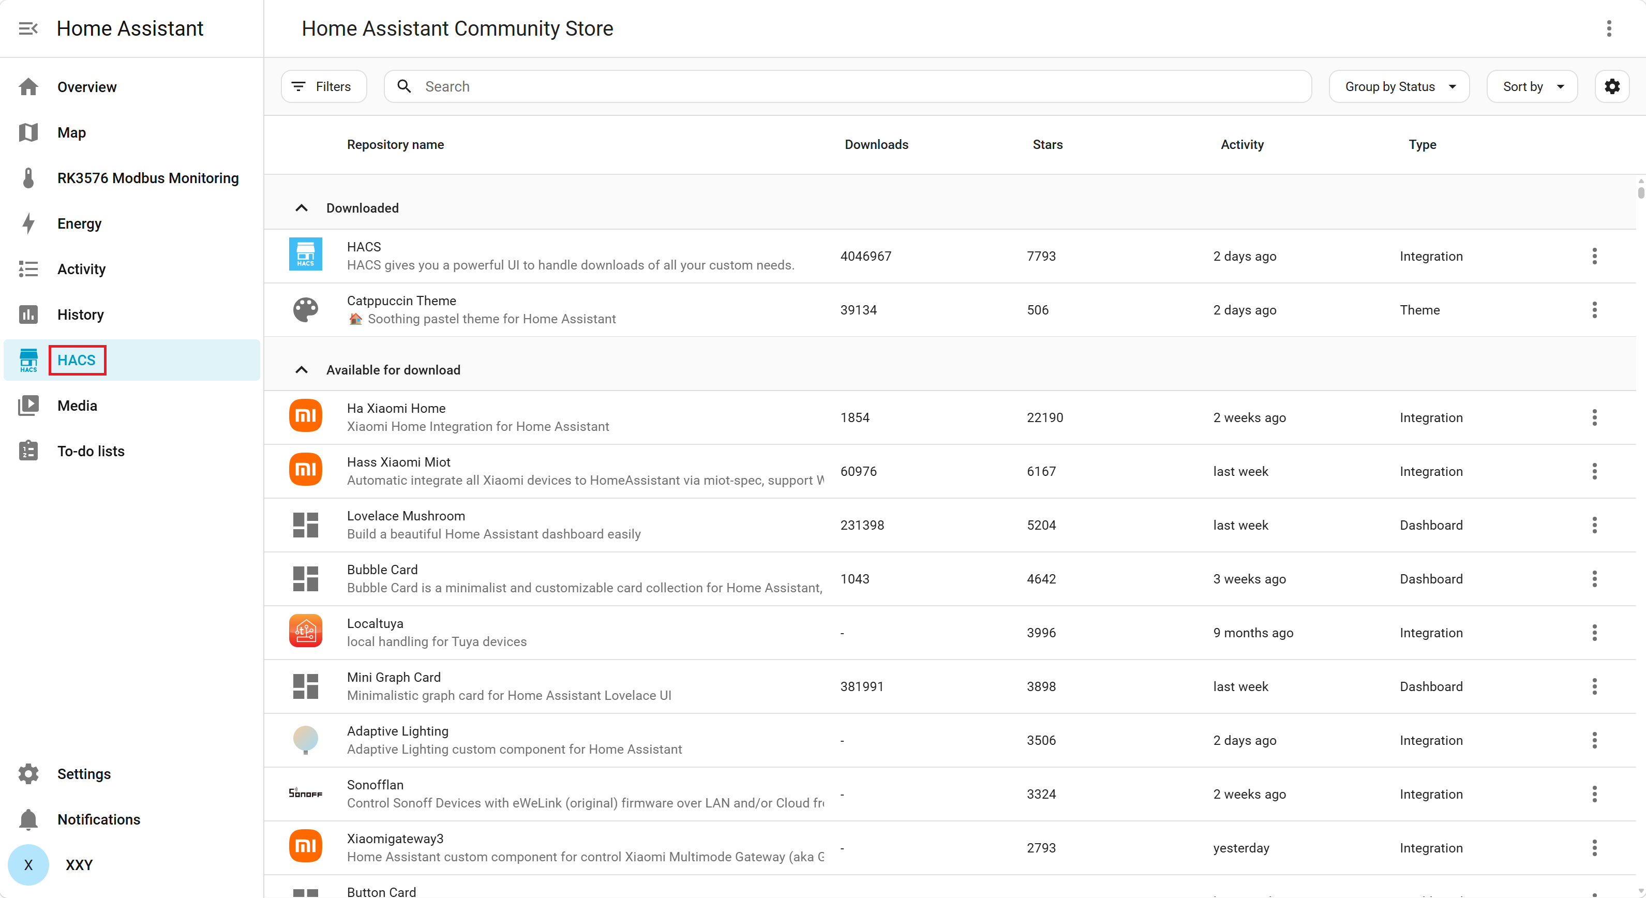Open the Sonofflan row options menu
1646x898 pixels.
tap(1594, 795)
